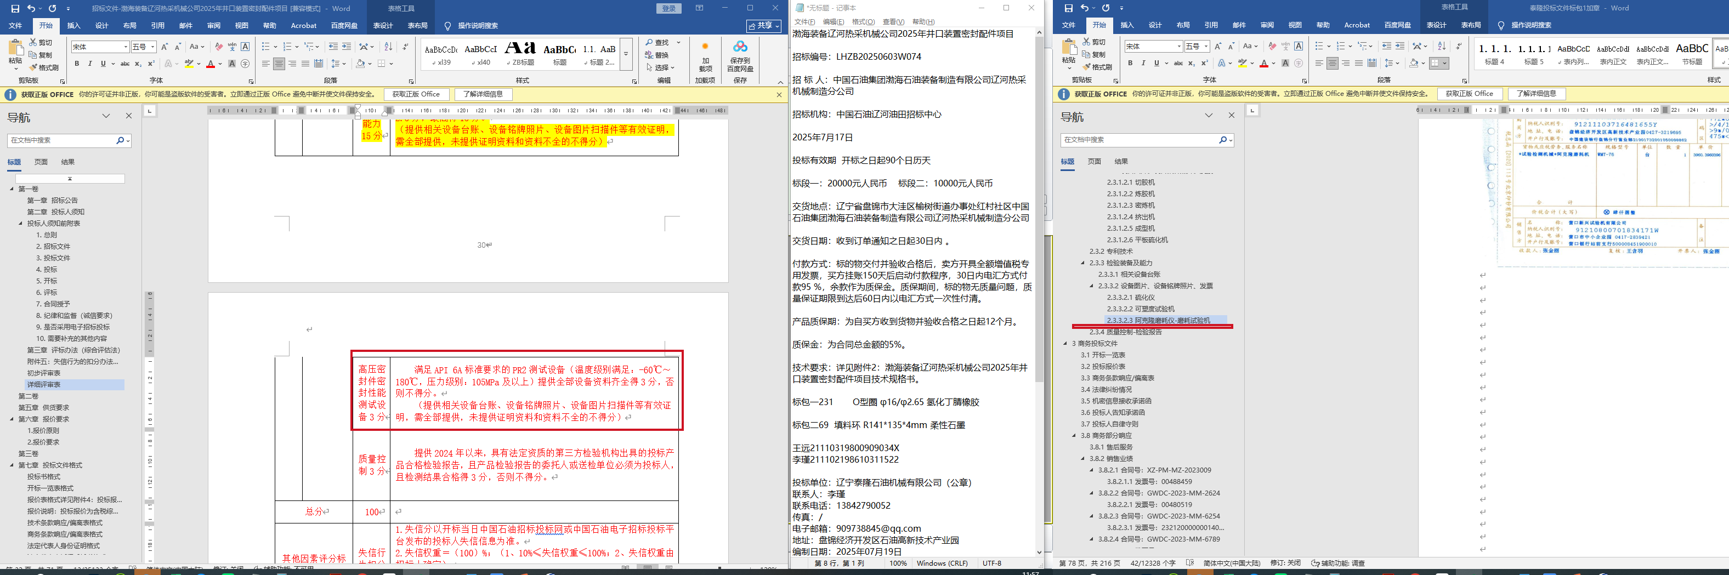Increase indent in right Word ribbon

click(x=1399, y=46)
